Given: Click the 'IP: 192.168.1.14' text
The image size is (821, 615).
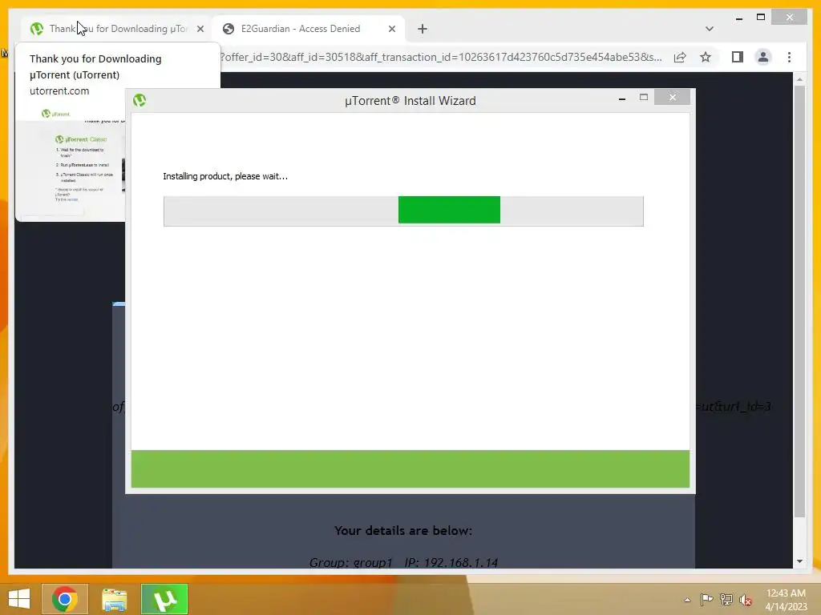Looking at the screenshot, I should (451, 562).
